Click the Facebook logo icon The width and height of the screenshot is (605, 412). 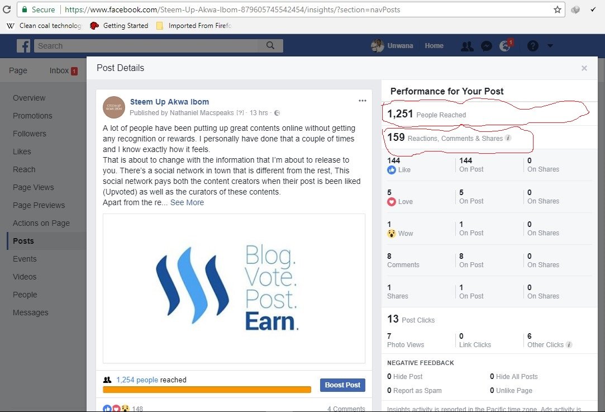23,46
